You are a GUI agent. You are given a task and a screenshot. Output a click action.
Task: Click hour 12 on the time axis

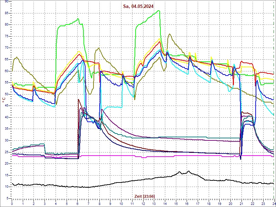(x=143, y=203)
